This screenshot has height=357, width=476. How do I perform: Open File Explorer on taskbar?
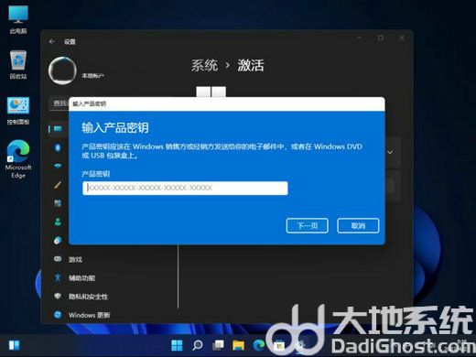pyautogui.click(x=238, y=345)
